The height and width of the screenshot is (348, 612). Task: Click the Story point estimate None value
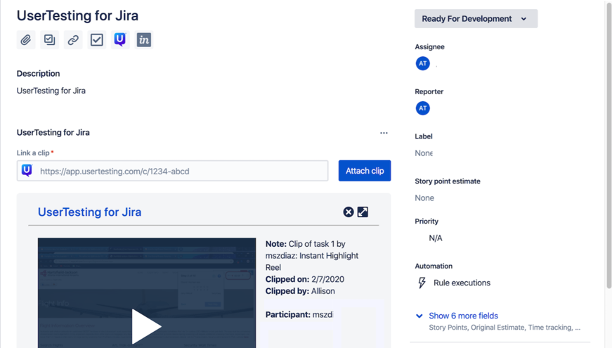point(424,198)
